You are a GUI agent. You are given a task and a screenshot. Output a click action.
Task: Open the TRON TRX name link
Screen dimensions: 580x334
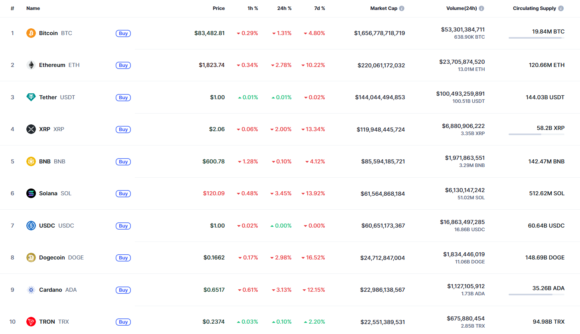pyautogui.click(x=54, y=322)
